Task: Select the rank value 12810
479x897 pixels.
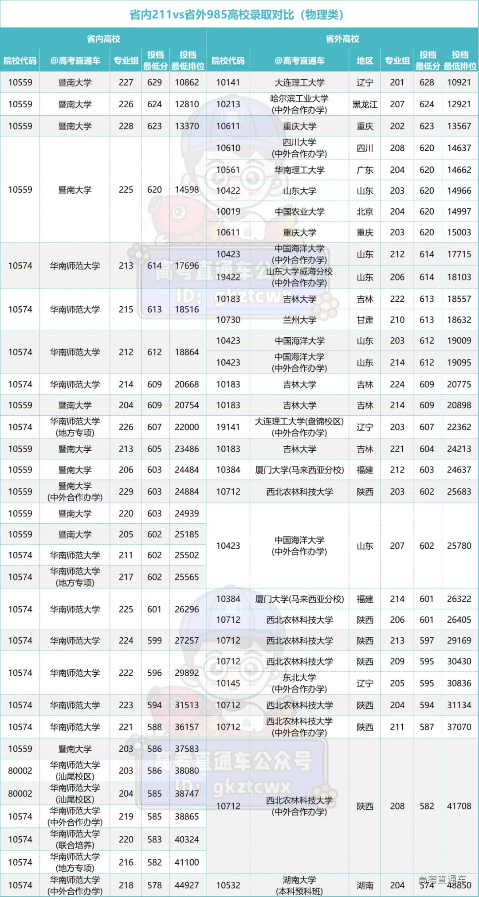Action: click(187, 104)
